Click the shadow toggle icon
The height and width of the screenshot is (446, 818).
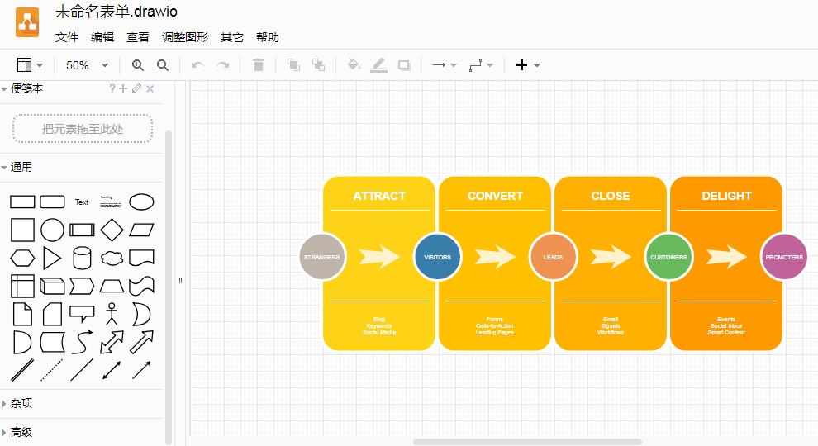(404, 65)
